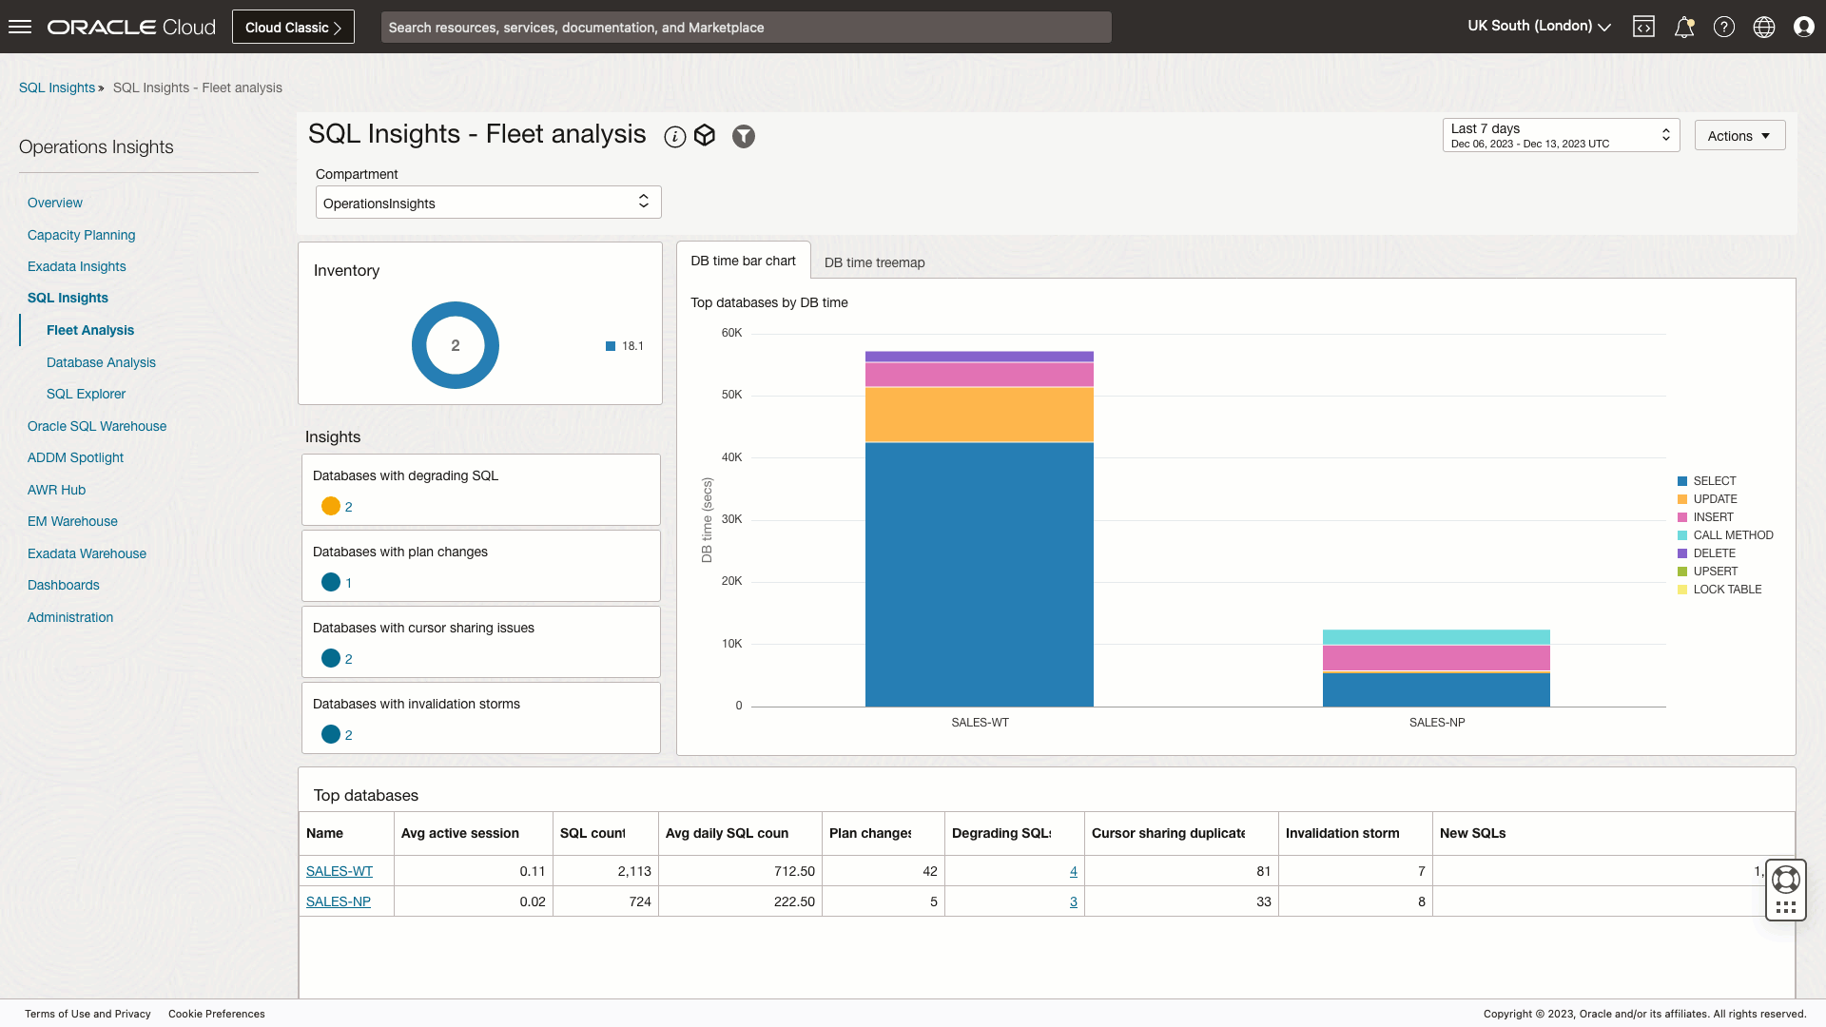Screen dimensions: 1826x1027
Task: Expand the UK South (London) region dropdown
Action: (x=1539, y=27)
